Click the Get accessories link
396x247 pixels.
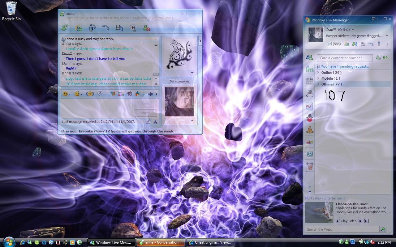point(179,82)
